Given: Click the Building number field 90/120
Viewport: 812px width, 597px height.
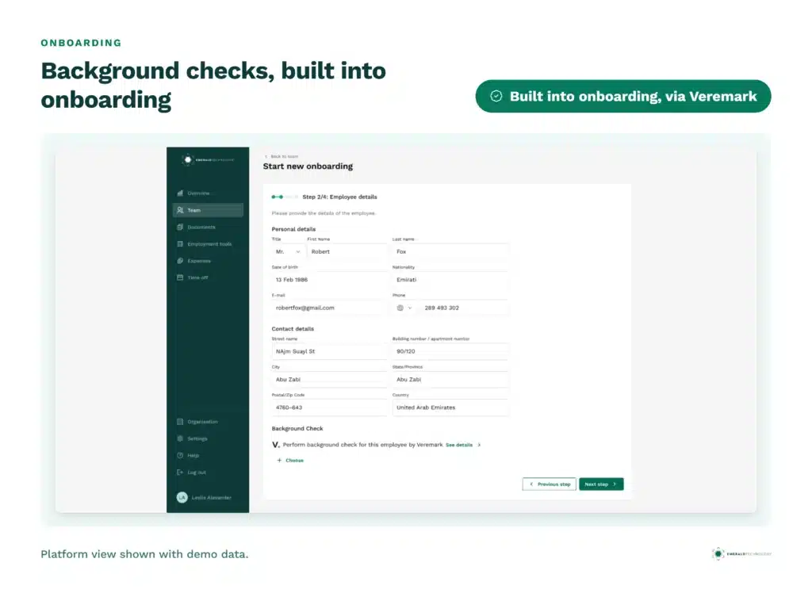Looking at the screenshot, I should tap(450, 351).
